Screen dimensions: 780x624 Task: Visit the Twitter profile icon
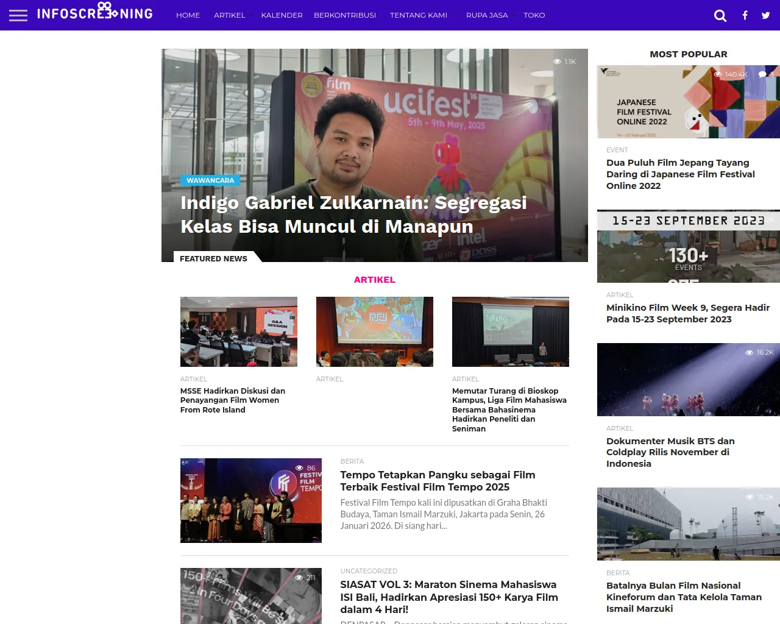[766, 15]
